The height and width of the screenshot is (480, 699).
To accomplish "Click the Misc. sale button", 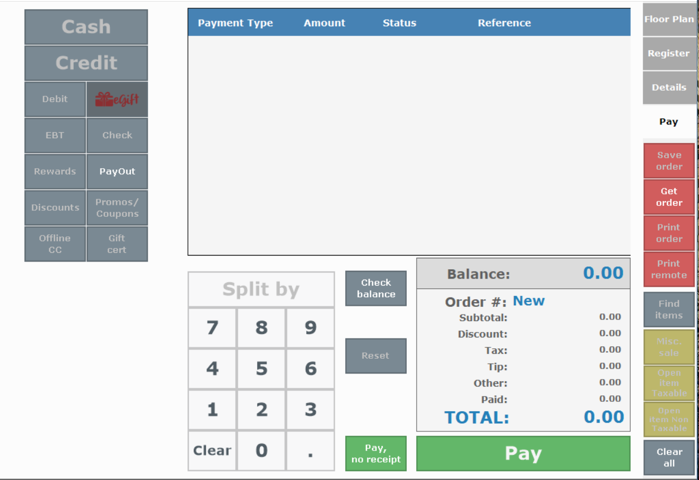I will click(x=669, y=347).
